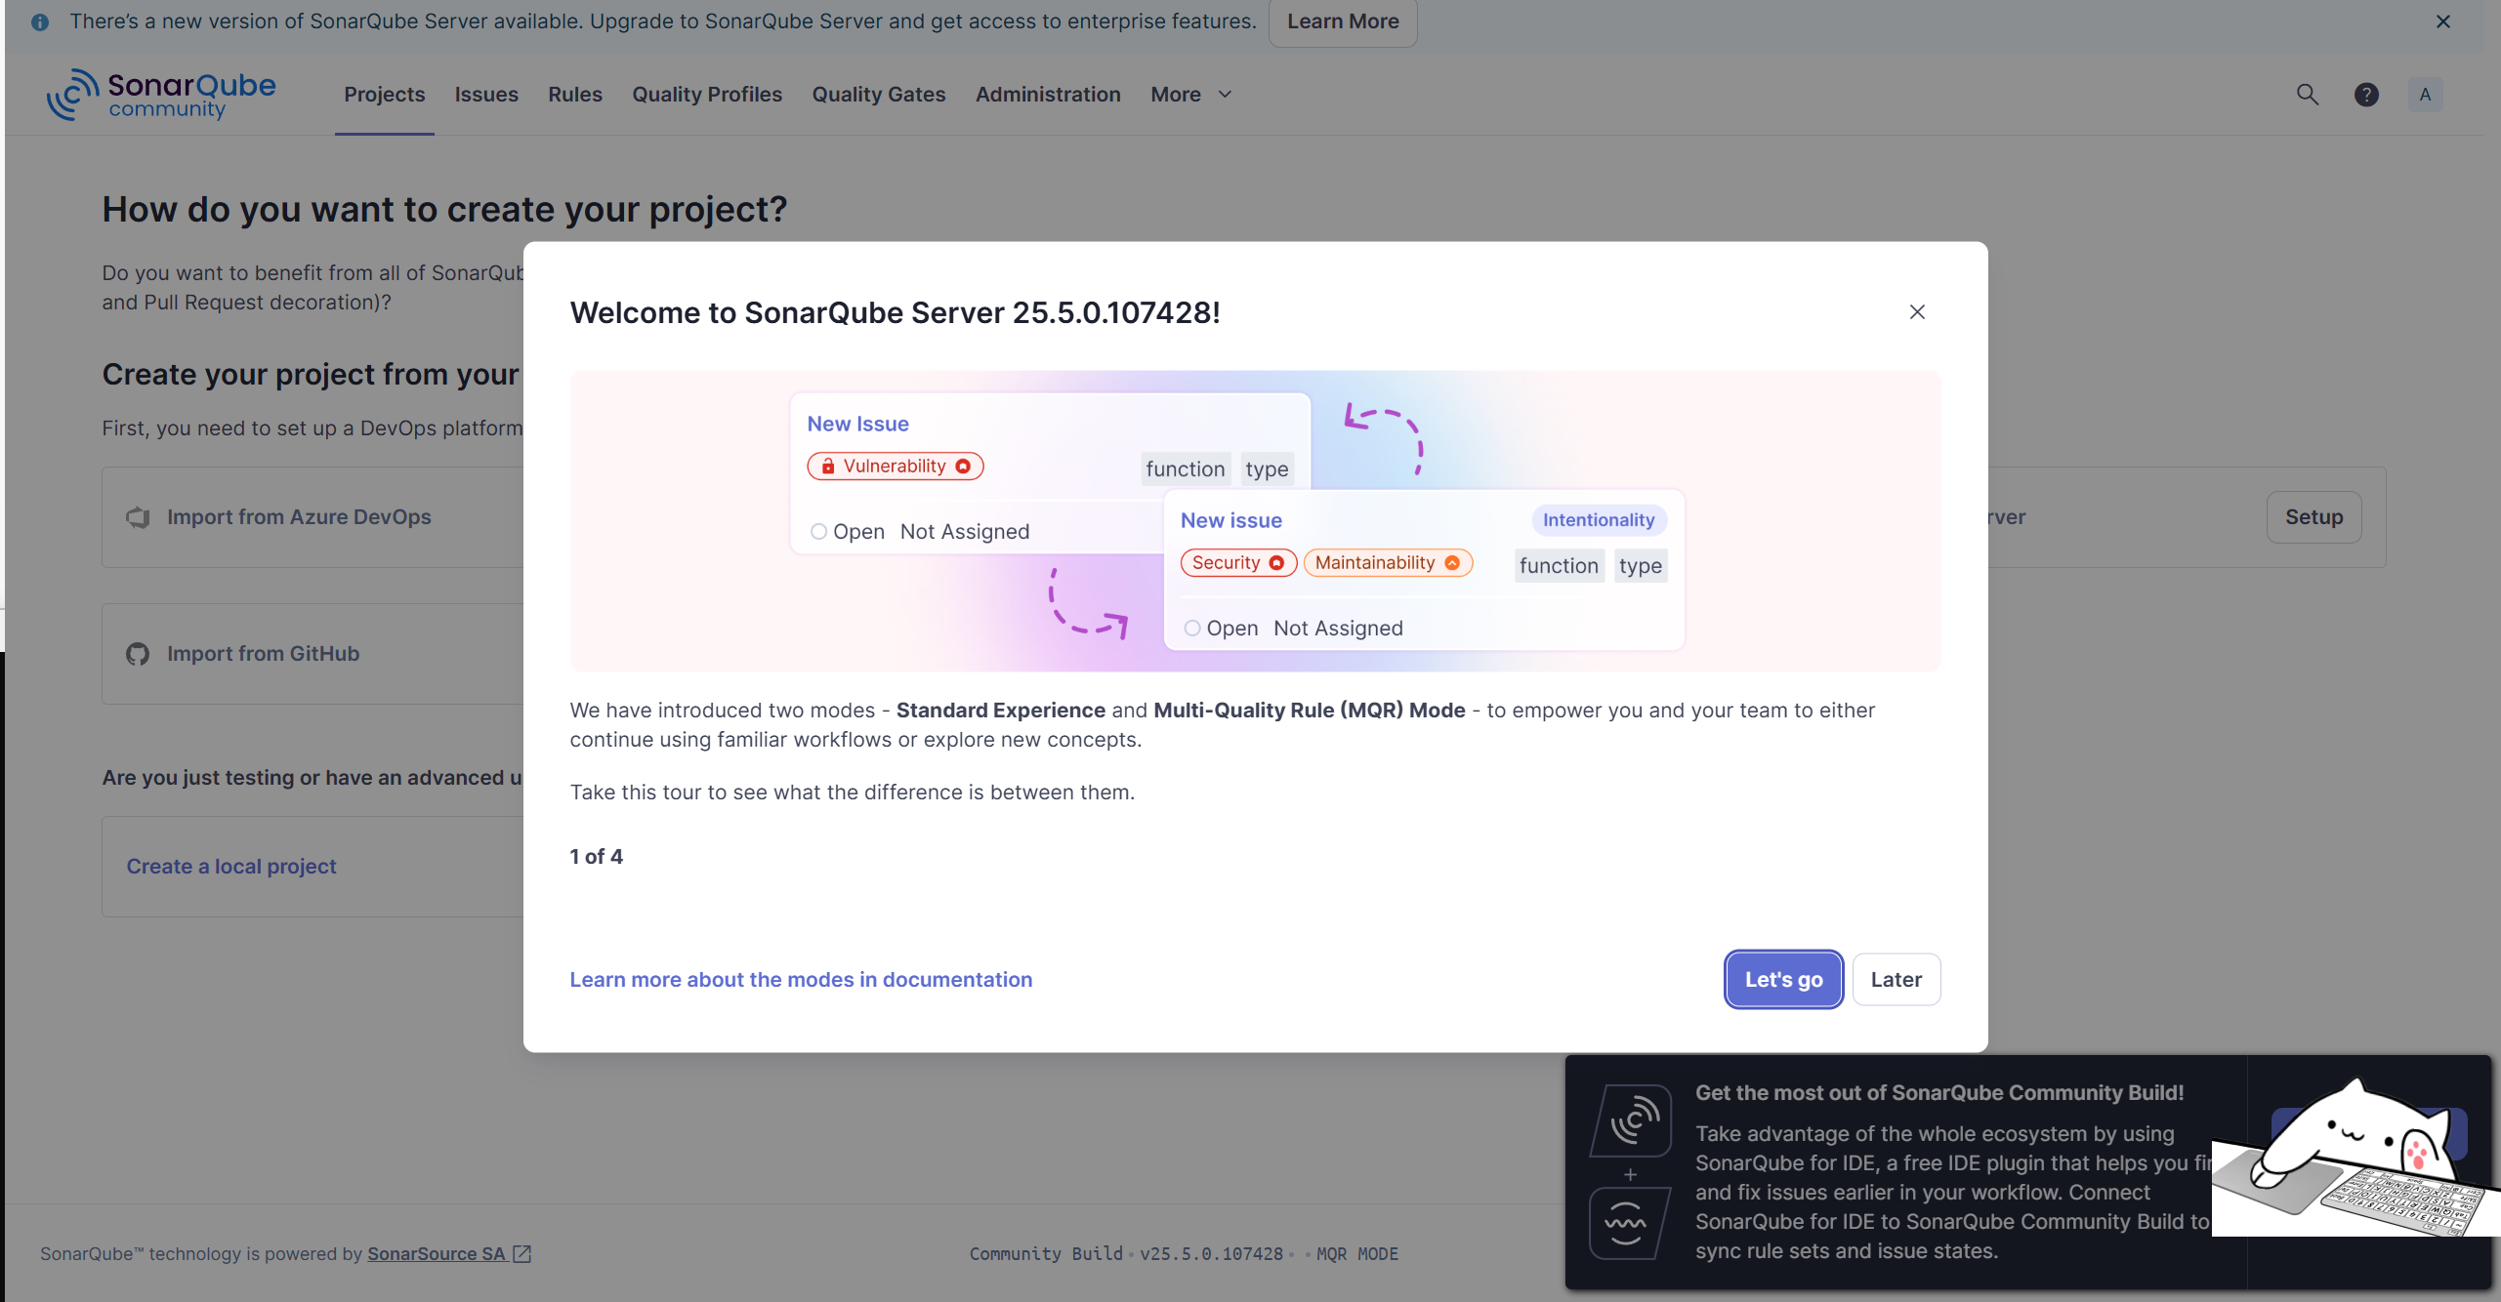Open the user account avatar
Viewport: 2501px width, 1302px height.
[2425, 95]
